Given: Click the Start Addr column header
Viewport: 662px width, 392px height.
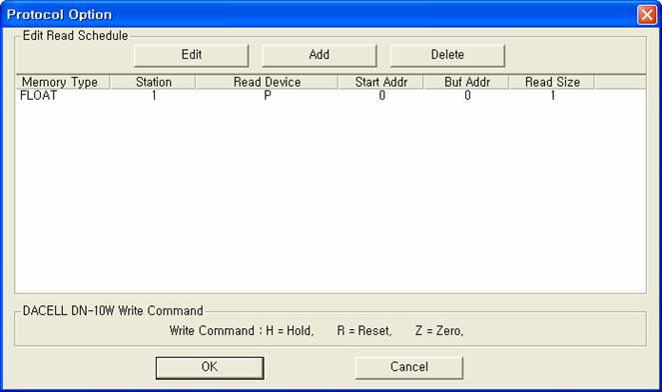Looking at the screenshot, I should coord(380,82).
